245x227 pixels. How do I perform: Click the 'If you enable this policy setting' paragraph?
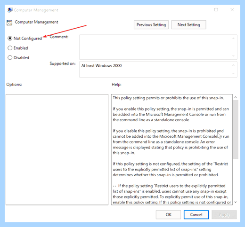(x=171, y=114)
